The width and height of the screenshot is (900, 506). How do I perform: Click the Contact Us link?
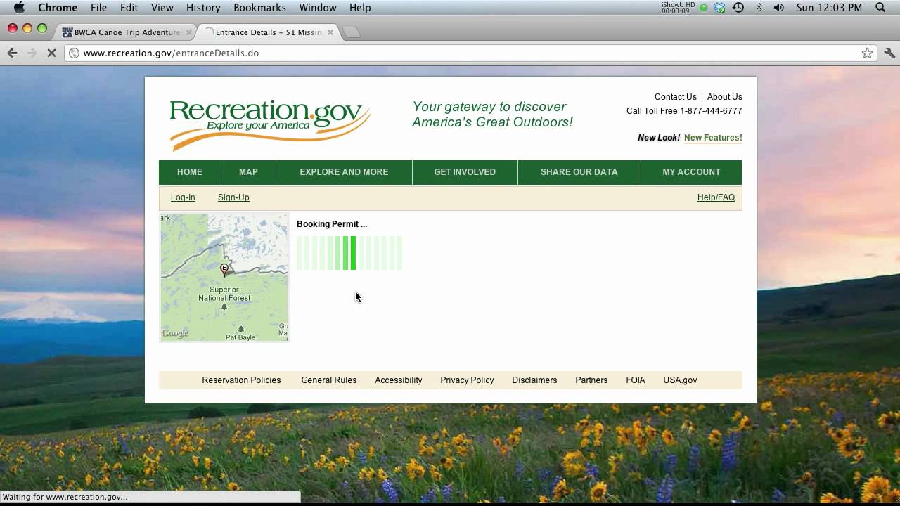676,97
